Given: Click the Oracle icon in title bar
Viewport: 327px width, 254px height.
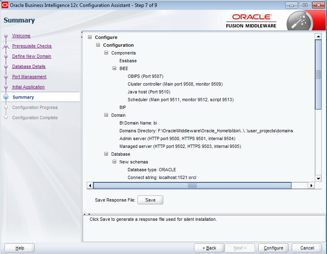Looking at the screenshot, I should click(x=5, y=5).
